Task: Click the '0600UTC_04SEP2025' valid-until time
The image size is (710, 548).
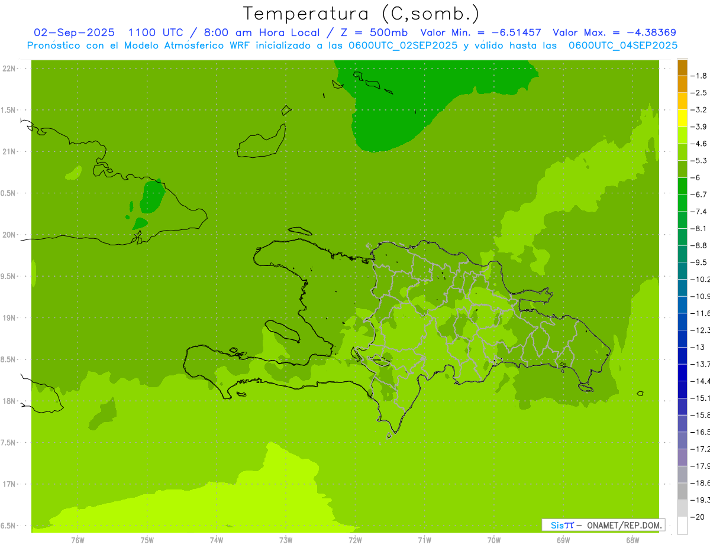Action: pyautogui.click(x=623, y=46)
